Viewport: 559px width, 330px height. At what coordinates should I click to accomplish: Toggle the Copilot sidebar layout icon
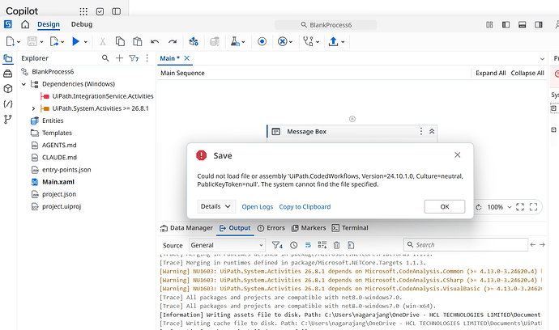(x=116, y=11)
